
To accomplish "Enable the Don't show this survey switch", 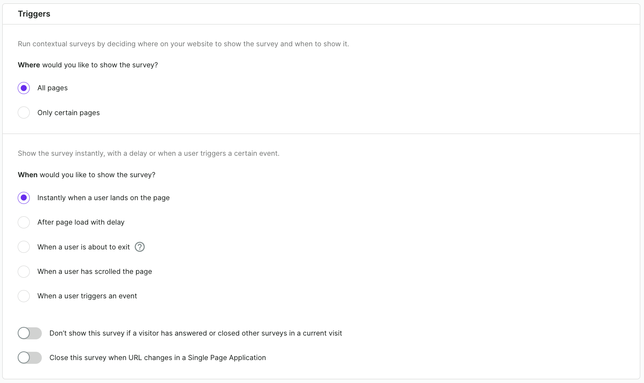I will coord(30,333).
